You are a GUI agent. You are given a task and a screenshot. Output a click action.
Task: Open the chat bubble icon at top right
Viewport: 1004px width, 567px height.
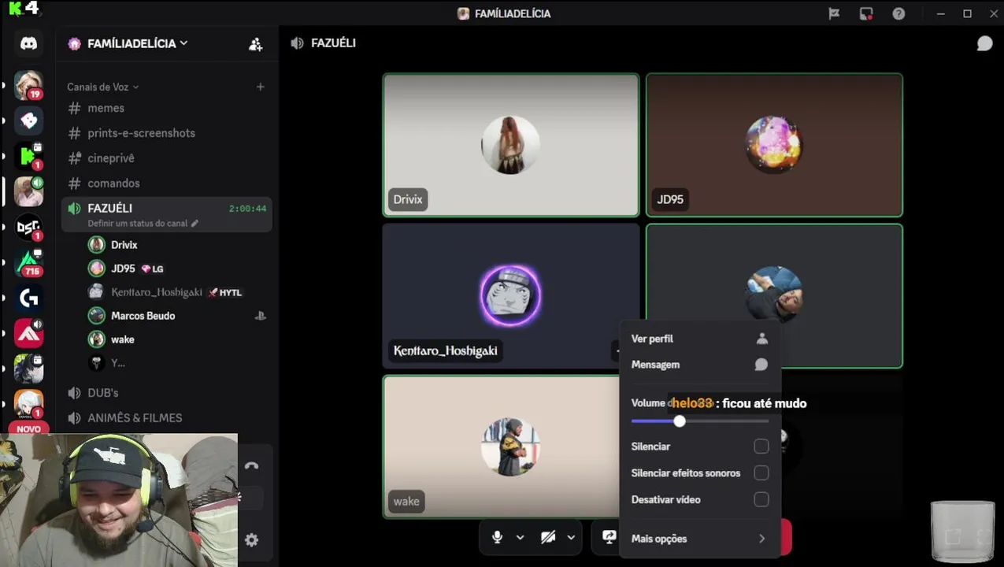point(984,43)
